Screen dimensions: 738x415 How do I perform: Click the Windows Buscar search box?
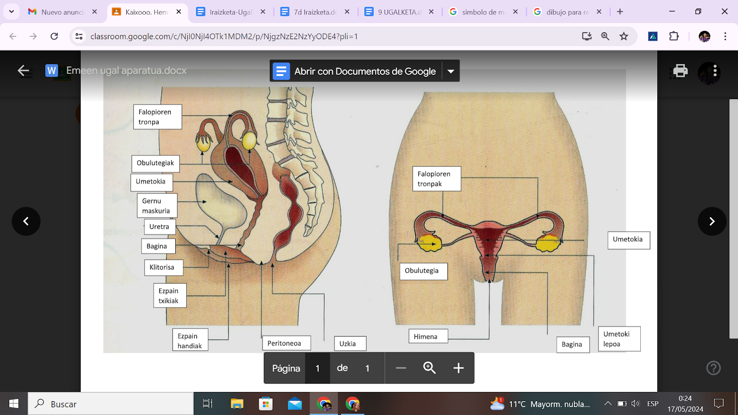point(111,404)
